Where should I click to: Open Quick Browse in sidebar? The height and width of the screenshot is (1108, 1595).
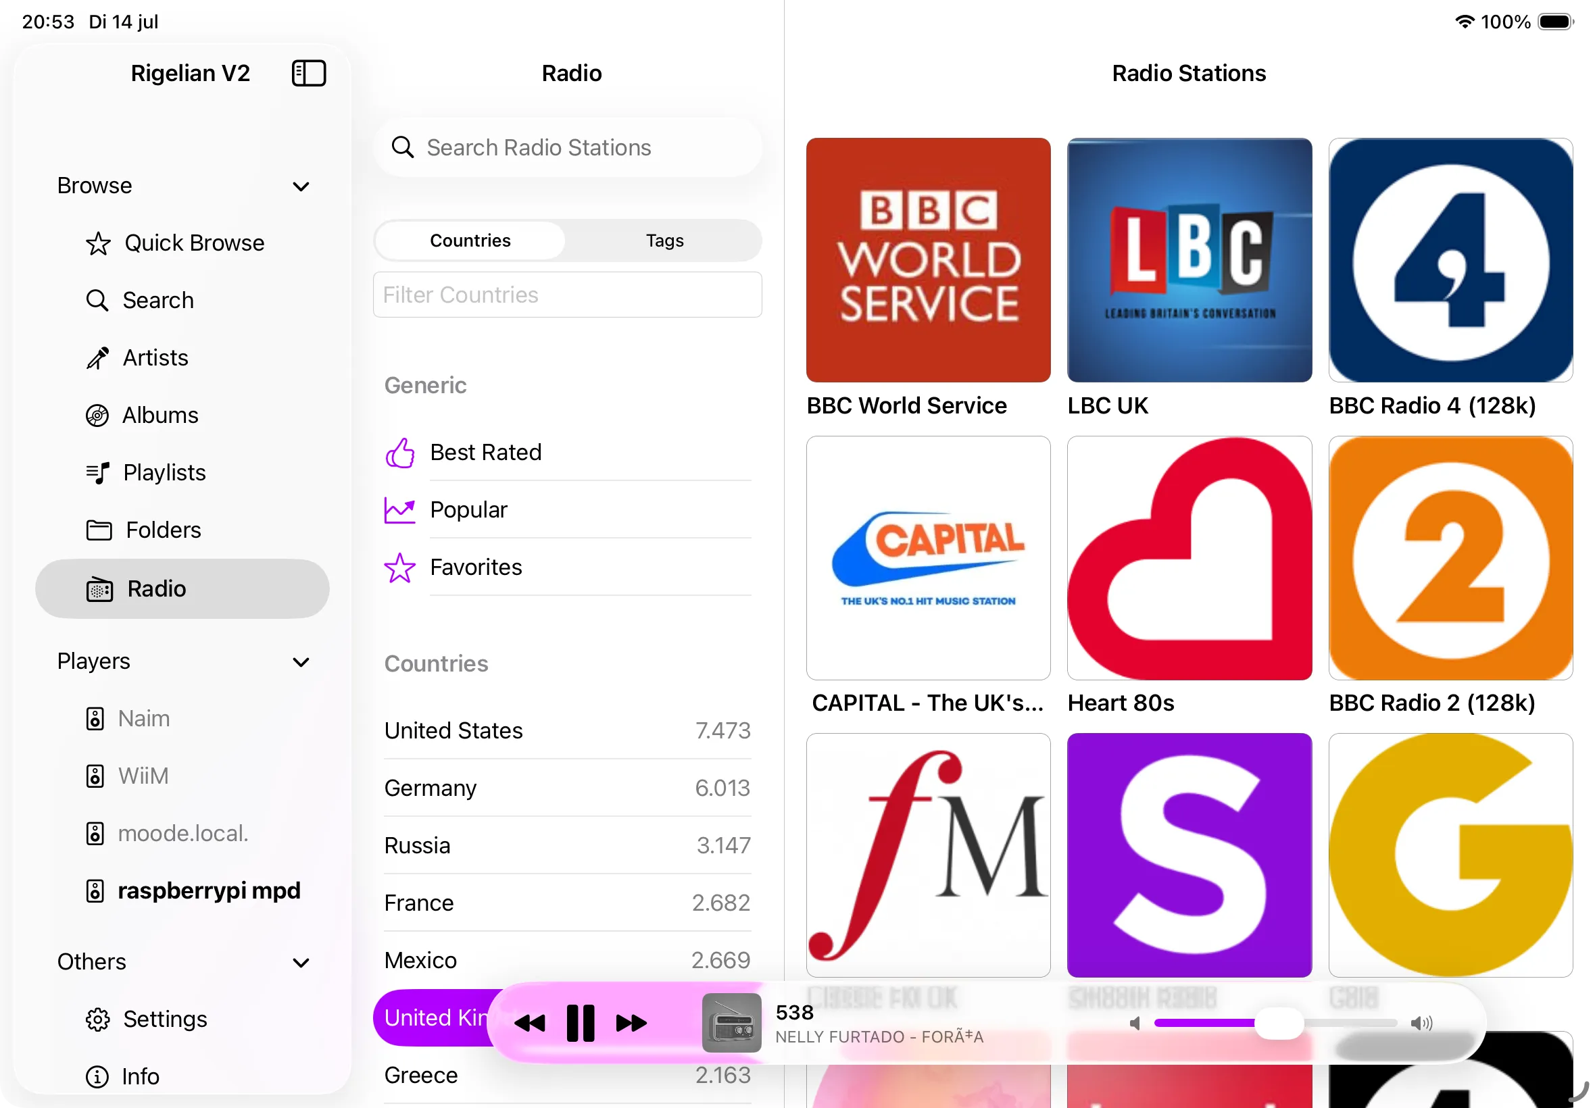pos(182,244)
